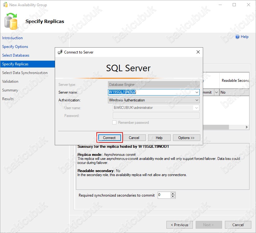This screenshot has width=256, height=233.
Task: Open the Results page
Action: (8, 99)
